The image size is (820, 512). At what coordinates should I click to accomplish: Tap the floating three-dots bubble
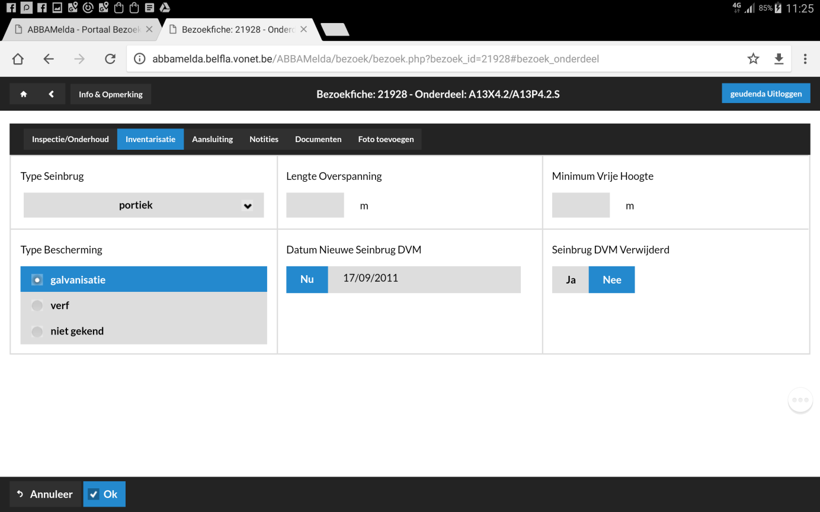pyautogui.click(x=800, y=400)
